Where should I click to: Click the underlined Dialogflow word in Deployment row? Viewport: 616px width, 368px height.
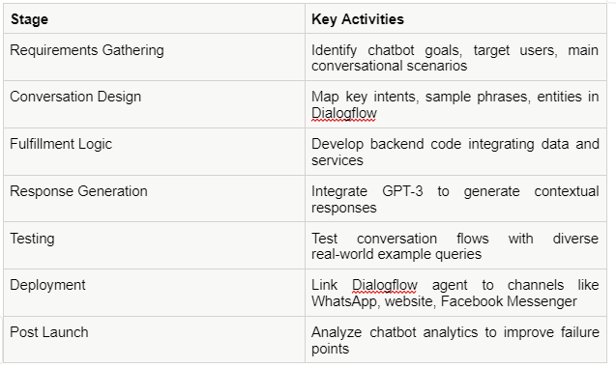385,285
